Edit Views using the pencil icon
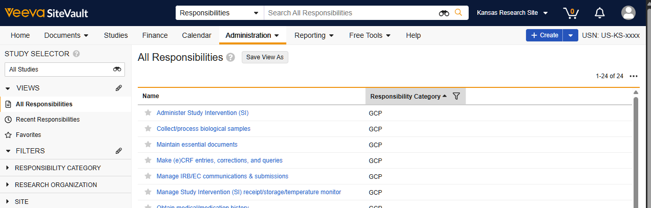The width and height of the screenshot is (651, 208). 119,88
